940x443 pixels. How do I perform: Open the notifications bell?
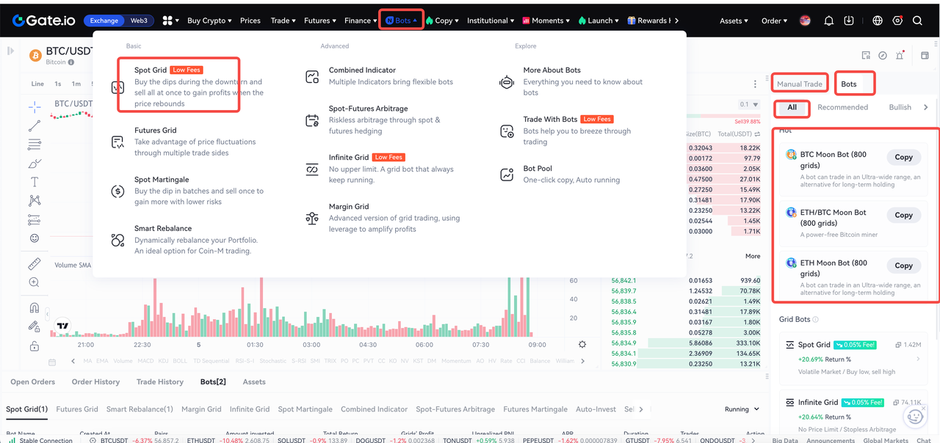click(x=829, y=21)
